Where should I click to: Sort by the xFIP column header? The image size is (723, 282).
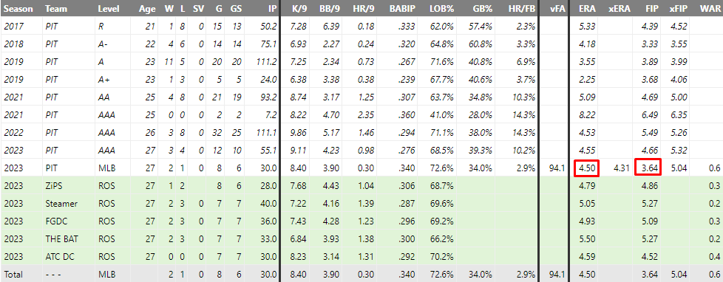click(678, 9)
